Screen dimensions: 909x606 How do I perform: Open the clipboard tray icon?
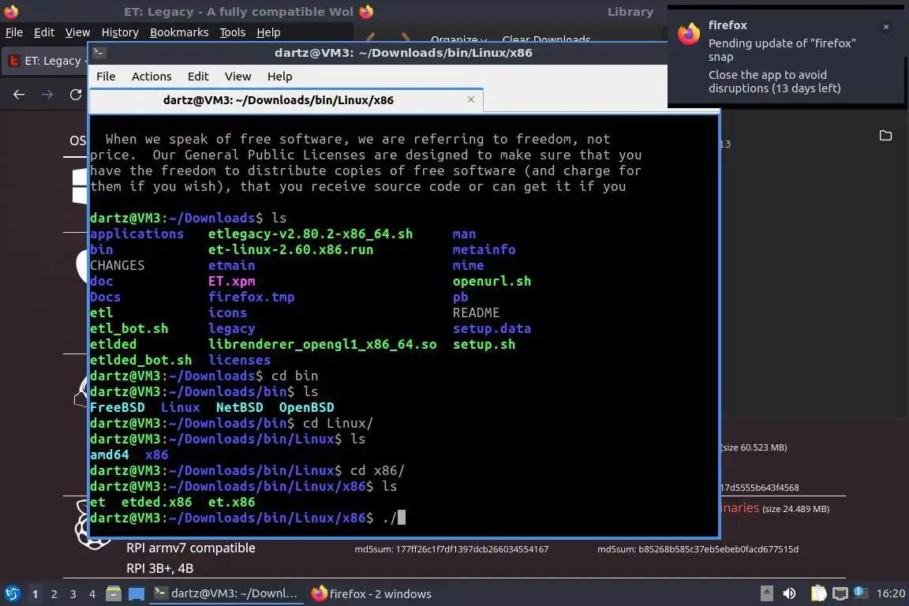click(818, 593)
